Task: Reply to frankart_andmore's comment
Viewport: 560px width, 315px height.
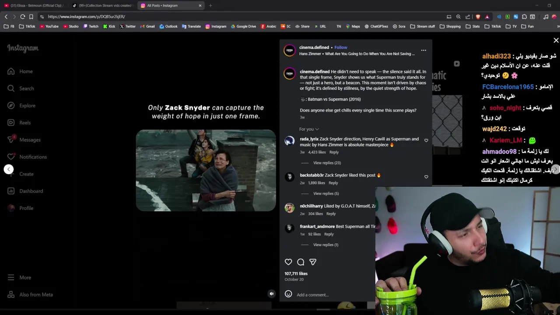Action: click(329, 234)
